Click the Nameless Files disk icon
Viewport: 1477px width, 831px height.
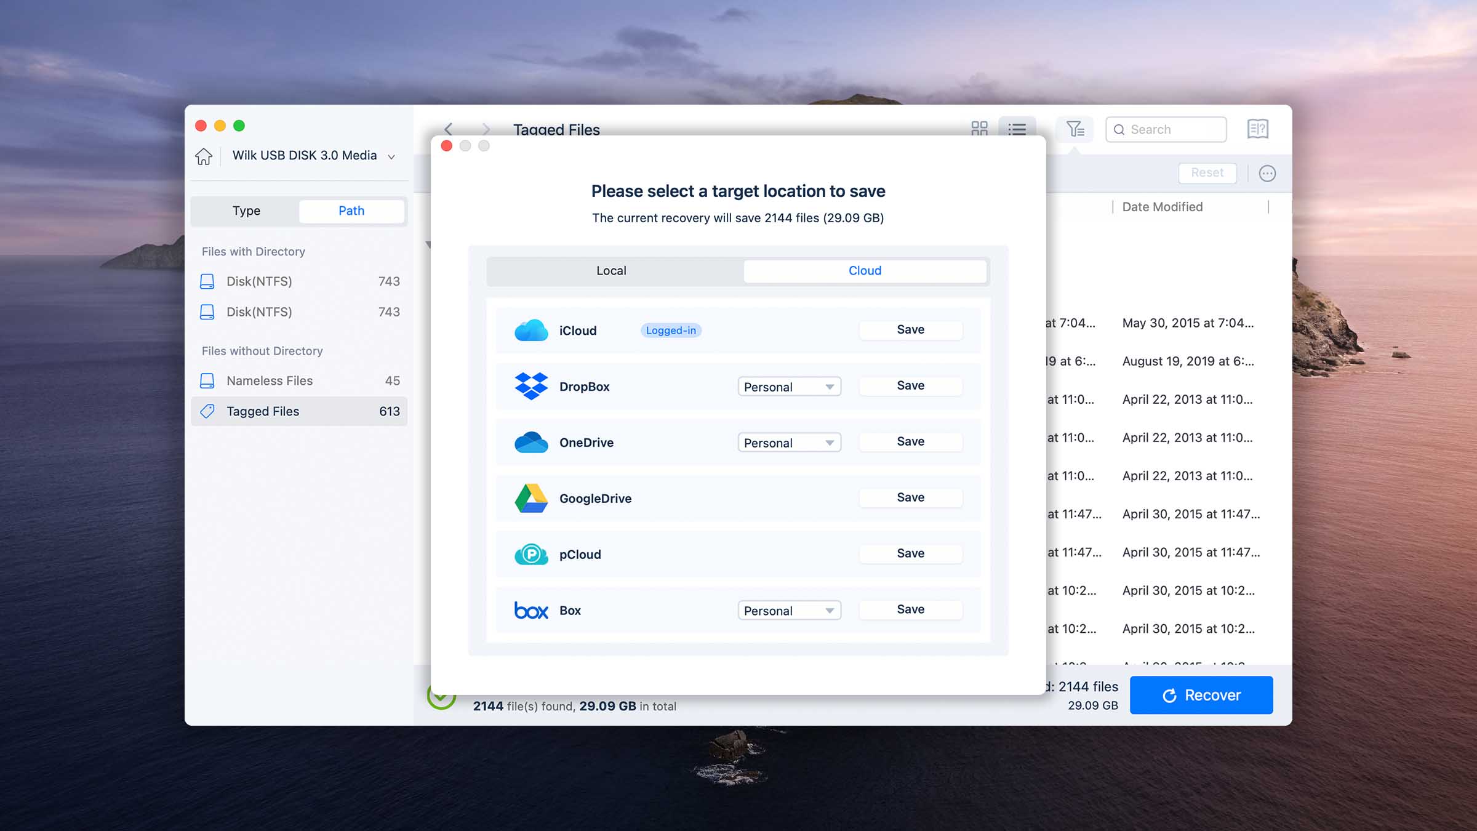(207, 380)
